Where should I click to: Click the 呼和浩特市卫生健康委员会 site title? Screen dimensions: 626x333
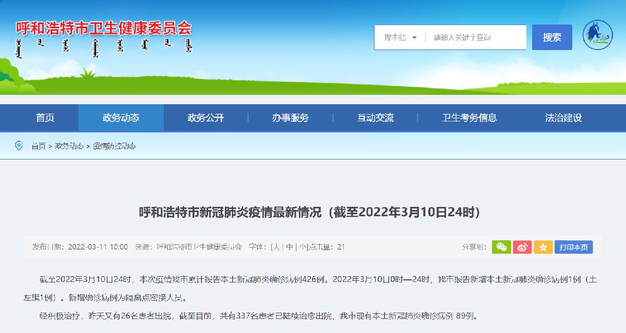[x=104, y=29]
